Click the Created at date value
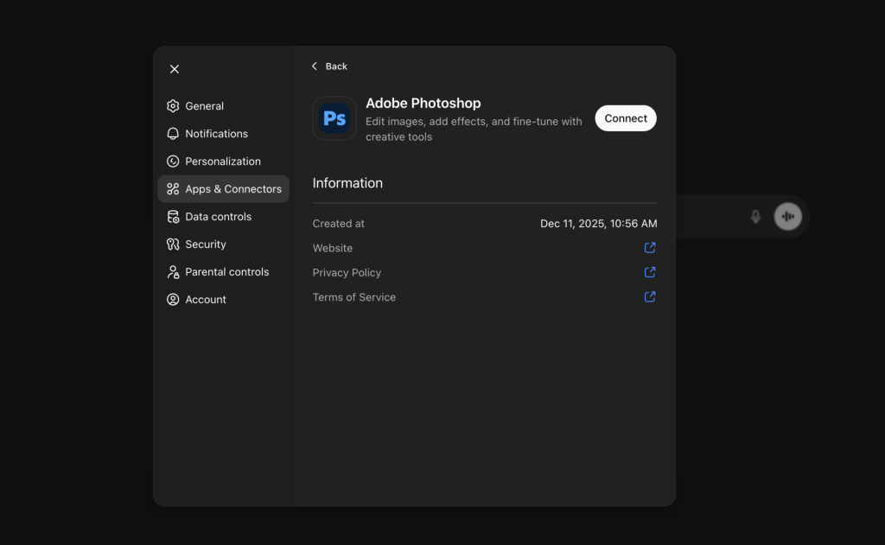 pyautogui.click(x=598, y=224)
